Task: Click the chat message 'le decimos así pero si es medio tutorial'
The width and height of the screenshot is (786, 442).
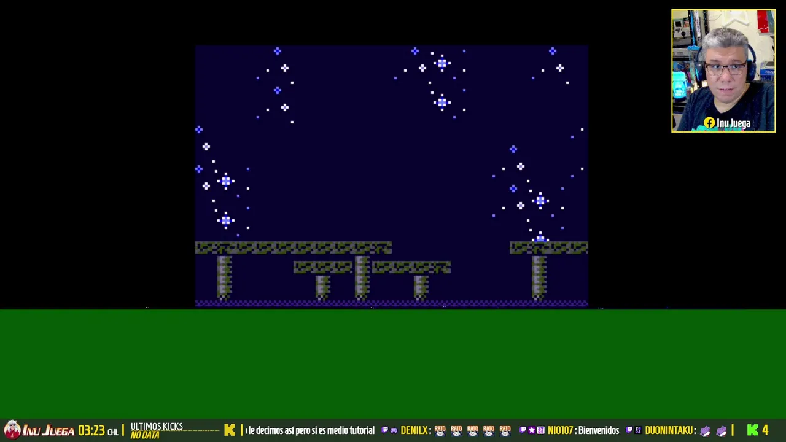Action: pos(311,430)
